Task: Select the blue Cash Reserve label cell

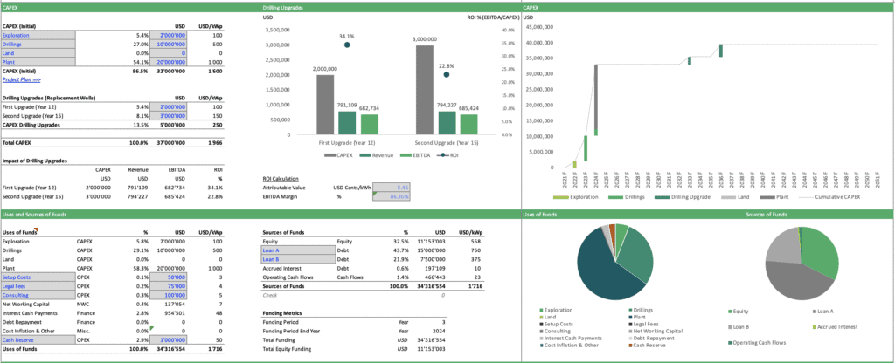Action: (38, 339)
